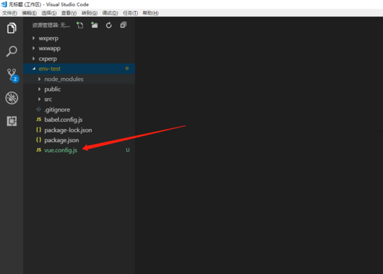Click the New Folder icon
383x274 pixels.
94,25
